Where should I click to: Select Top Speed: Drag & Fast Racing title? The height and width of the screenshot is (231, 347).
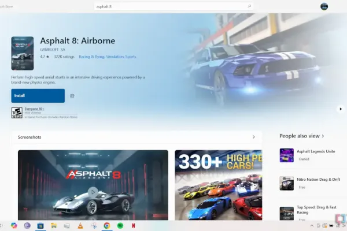click(316, 210)
